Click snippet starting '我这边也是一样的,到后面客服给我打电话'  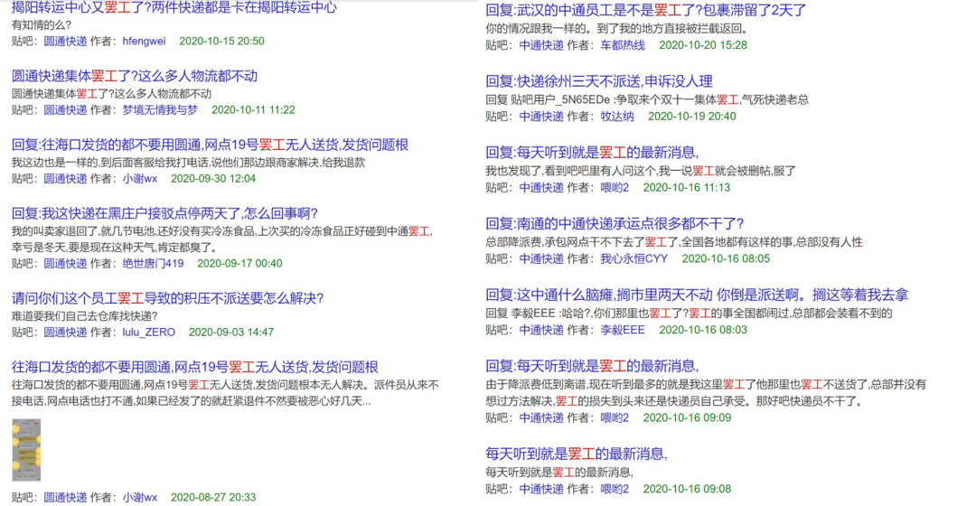(x=188, y=163)
